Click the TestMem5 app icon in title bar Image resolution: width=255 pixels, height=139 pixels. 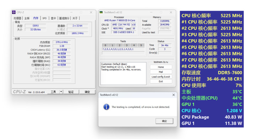101,12
